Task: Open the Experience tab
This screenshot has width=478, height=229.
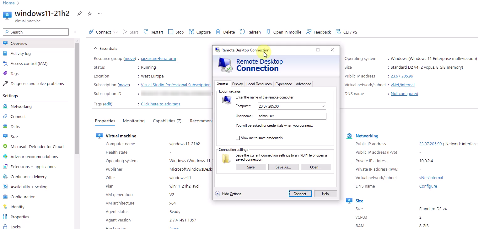Action: click(284, 84)
